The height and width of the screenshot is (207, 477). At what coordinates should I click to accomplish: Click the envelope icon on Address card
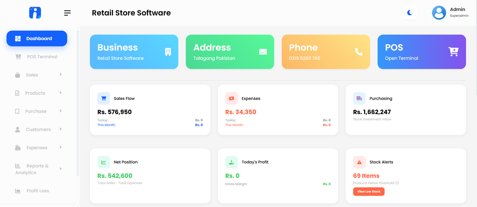263,52
